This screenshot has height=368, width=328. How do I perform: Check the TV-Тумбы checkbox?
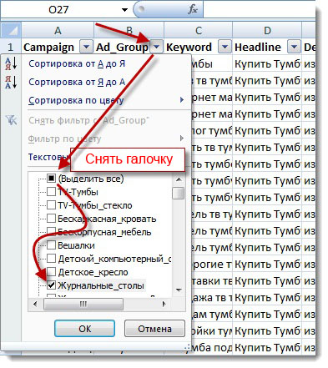(51, 192)
